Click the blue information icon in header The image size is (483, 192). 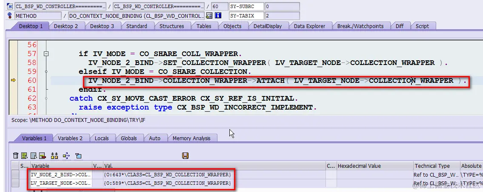point(218,16)
